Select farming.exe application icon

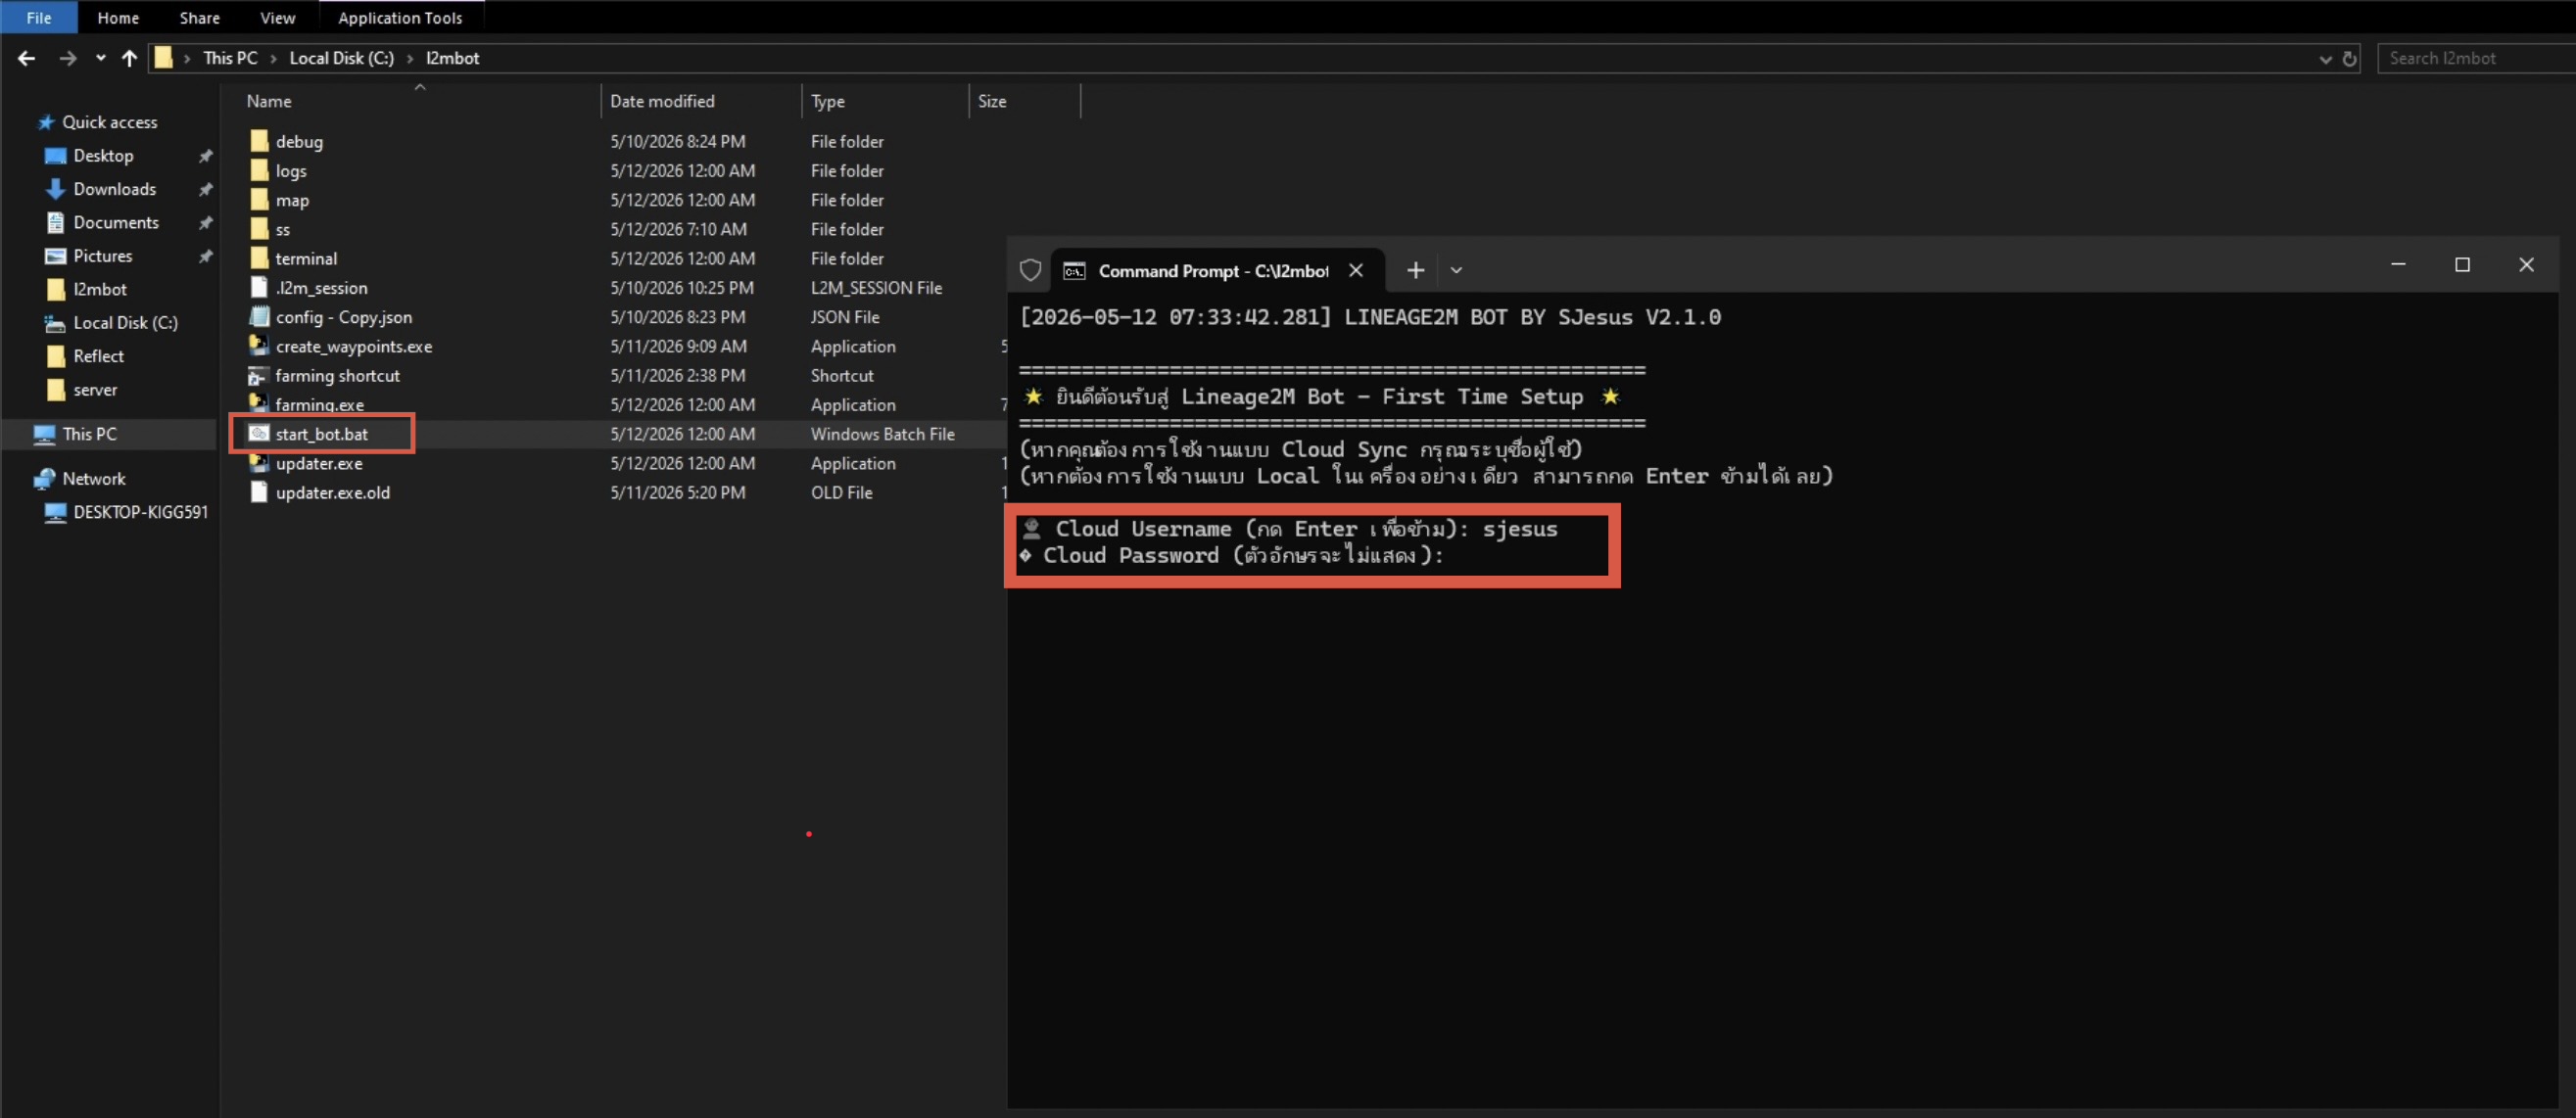pyautogui.click(x=259, y=402)
